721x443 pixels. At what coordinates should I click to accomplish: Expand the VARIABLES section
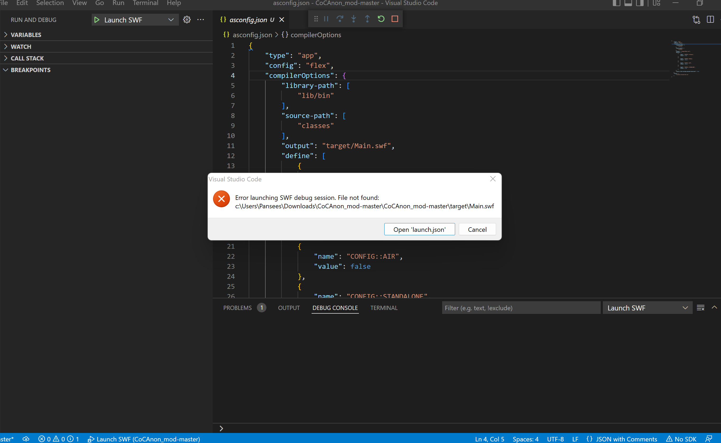coord(26,35)
